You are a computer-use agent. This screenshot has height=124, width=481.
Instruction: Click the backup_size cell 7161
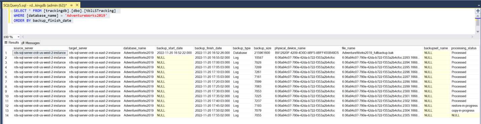[x=263, y=77]
